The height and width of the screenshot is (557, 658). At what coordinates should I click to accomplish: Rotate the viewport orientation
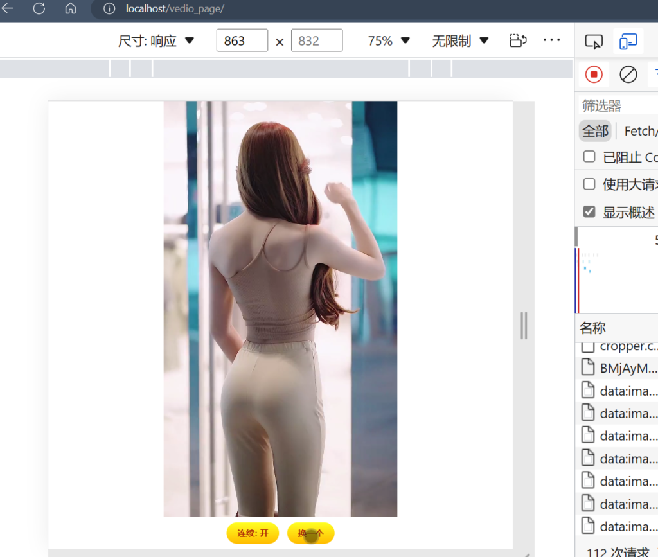pos(518,40)
